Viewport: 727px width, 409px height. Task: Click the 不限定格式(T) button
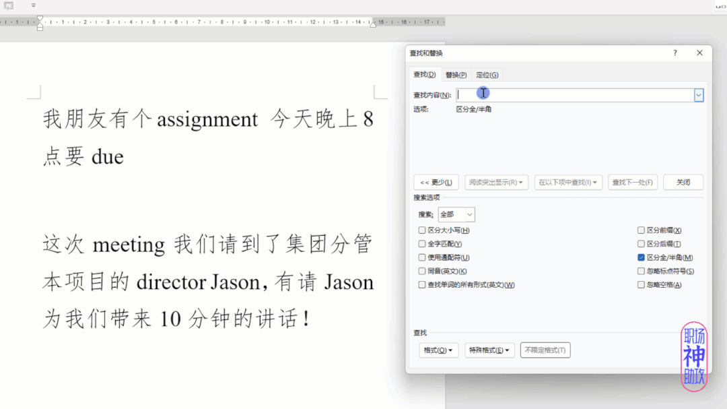pyautogui.click(x=545, y=350)
